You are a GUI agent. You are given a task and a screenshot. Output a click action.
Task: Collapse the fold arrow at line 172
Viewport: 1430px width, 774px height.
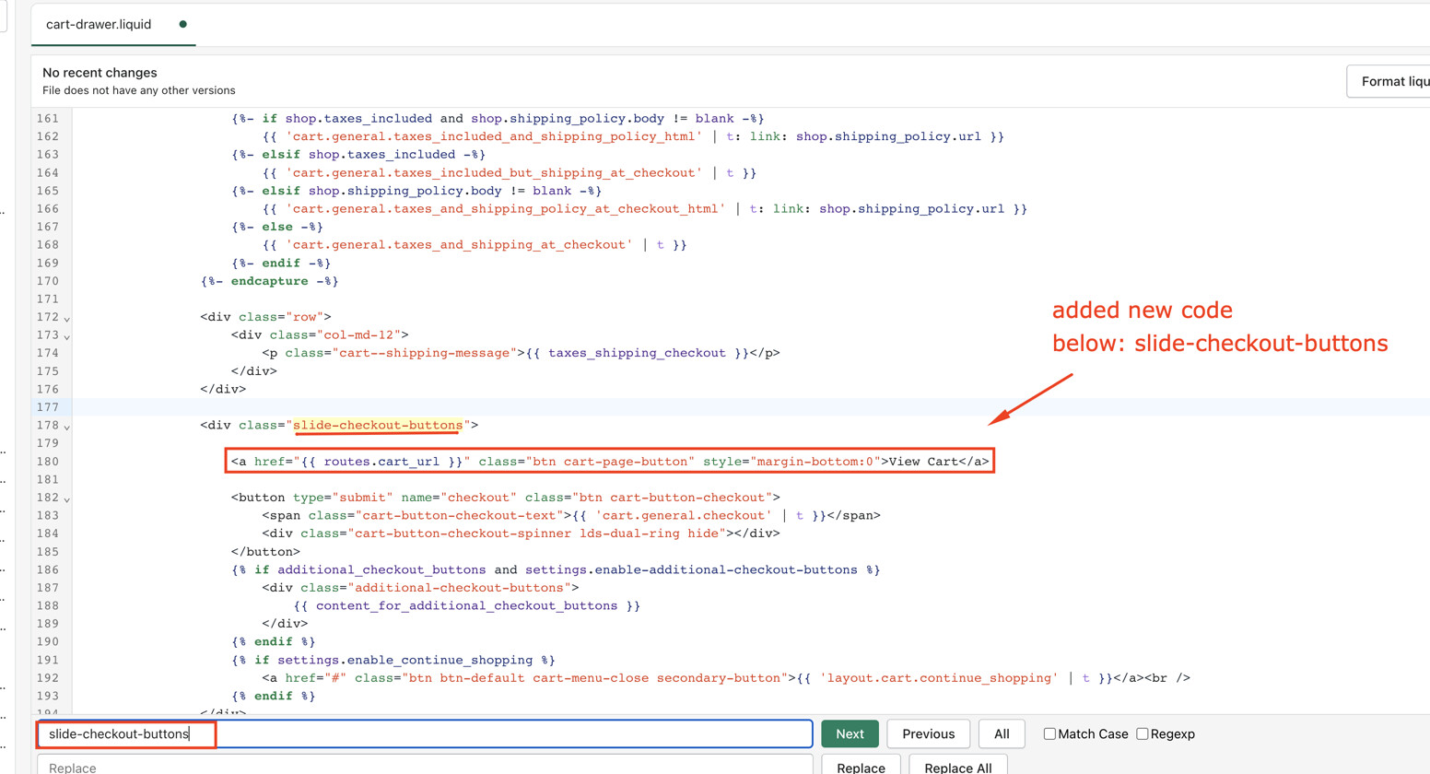66,318
